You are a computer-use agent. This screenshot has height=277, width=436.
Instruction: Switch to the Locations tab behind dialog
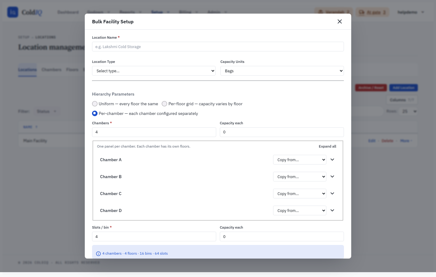coord(27,70)
